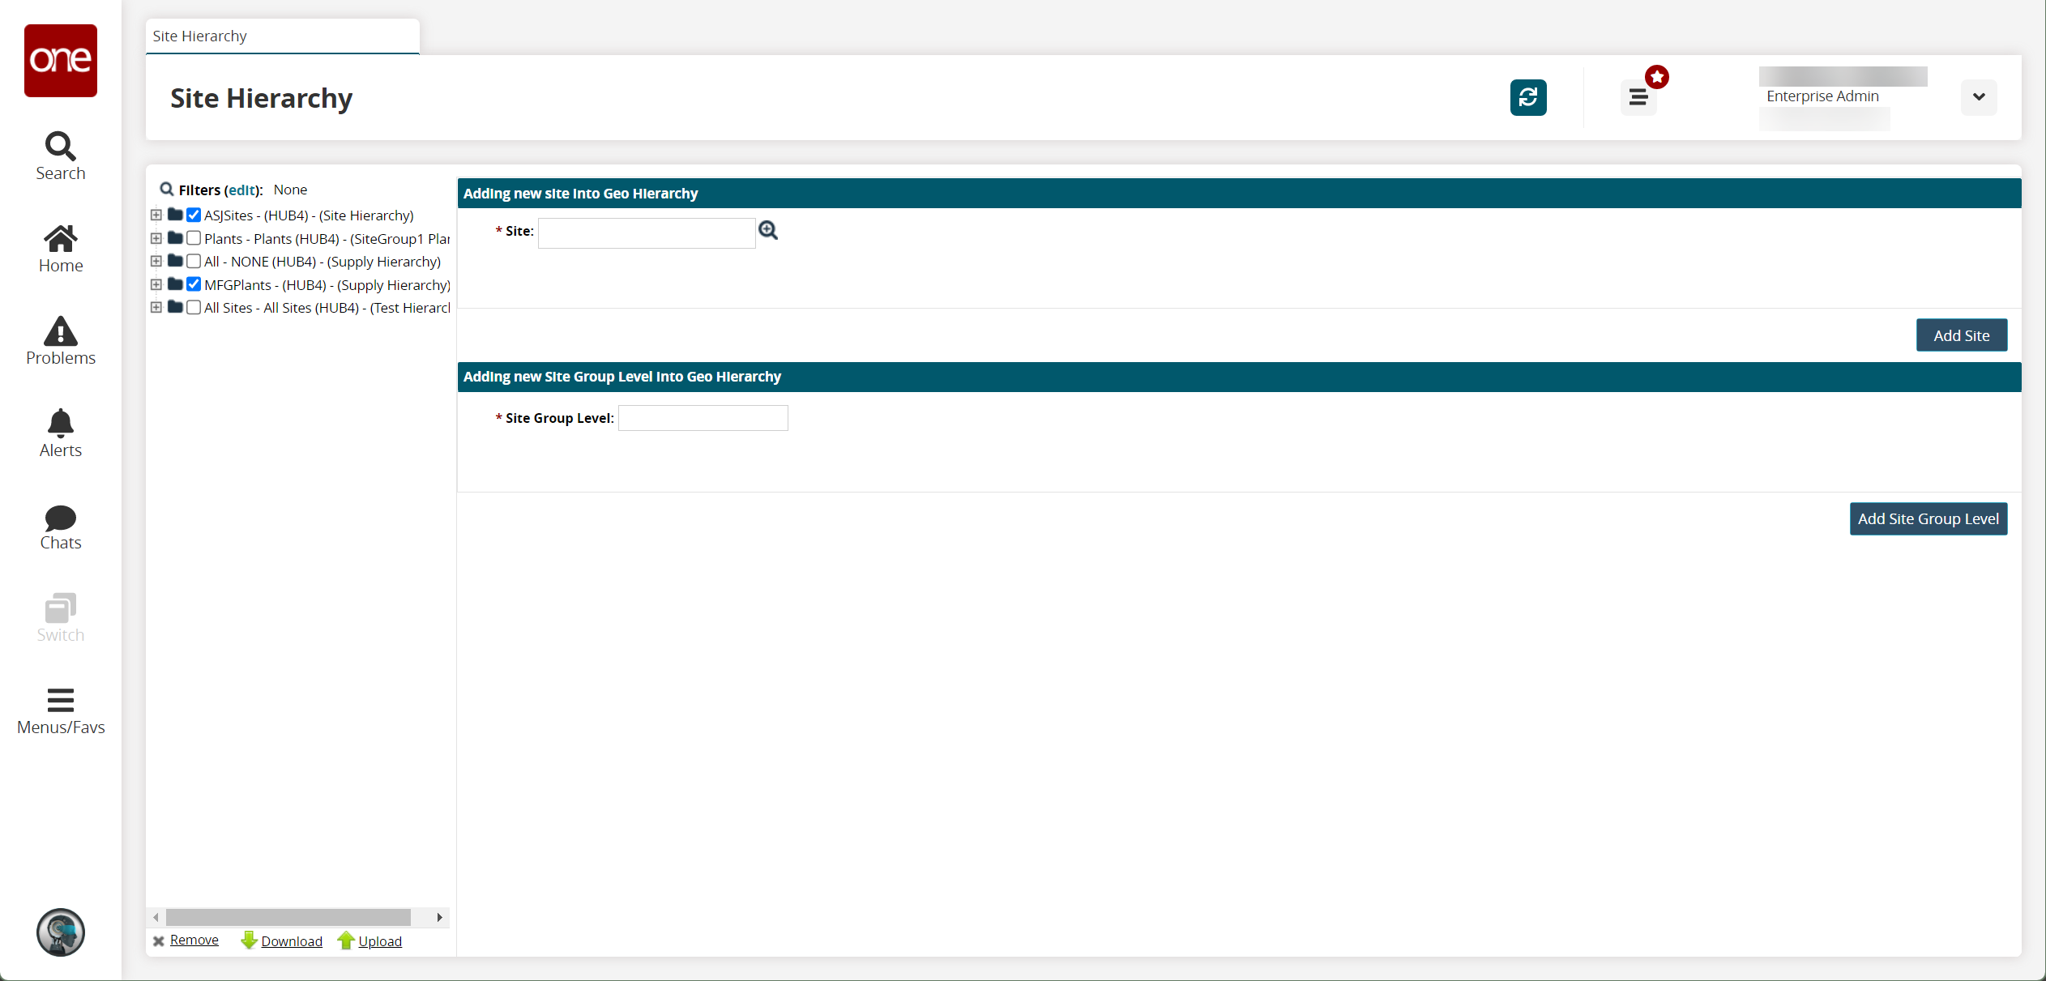
Task: Click the refresh/sync icon
Action: tap(1528, 98)
